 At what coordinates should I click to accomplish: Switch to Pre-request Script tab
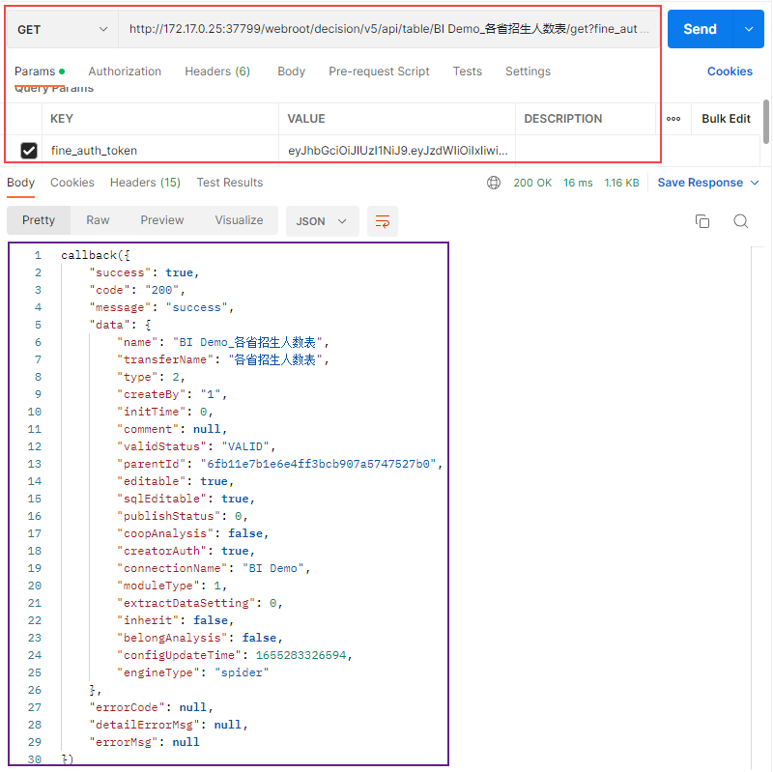point(379,71)
